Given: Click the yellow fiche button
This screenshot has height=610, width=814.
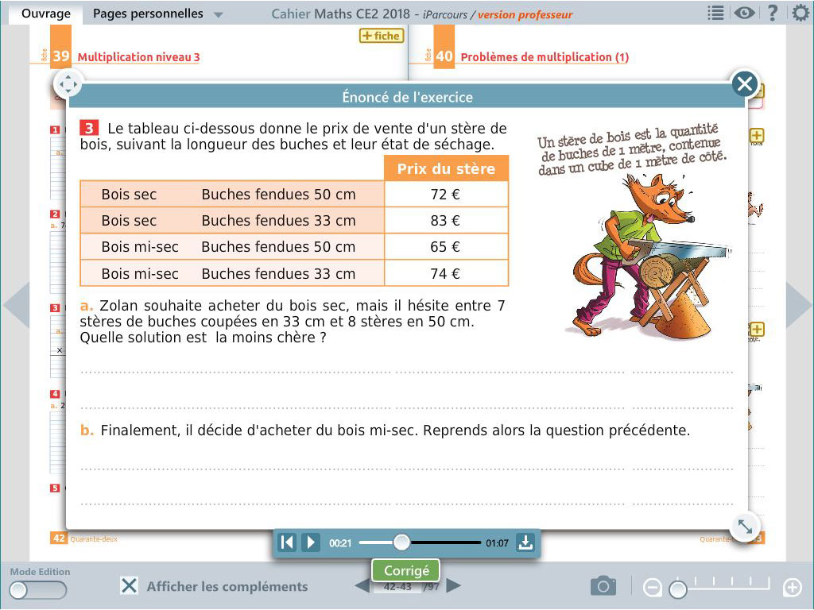Looking at the screenshot, I should [381, 36].
